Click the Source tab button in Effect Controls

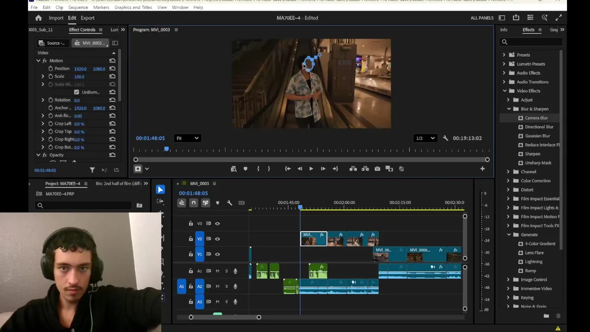(53, 43)
